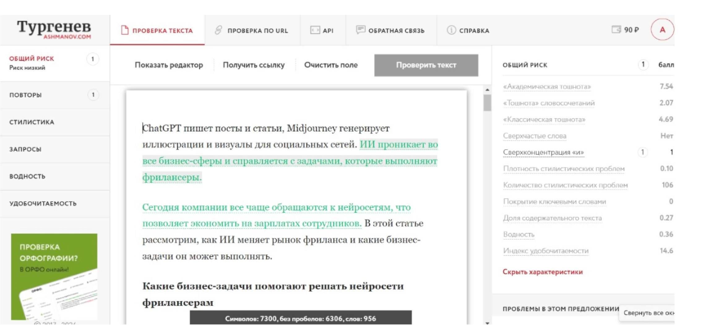Click the document icon in Проверка текста tab

[125, 30]
